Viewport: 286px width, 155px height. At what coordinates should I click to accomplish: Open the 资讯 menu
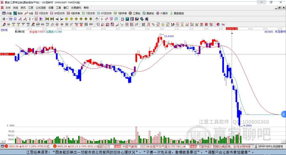click(23, 8)
